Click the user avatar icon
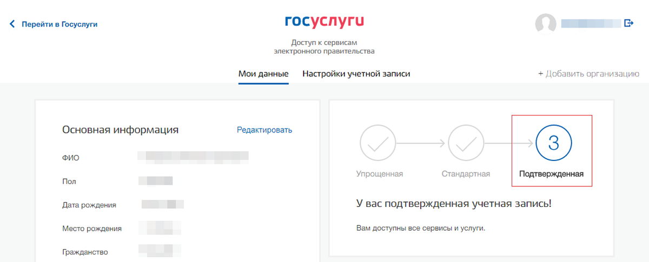Image resolution: width=649 pixels, height=262 pixels. pos(546,23)
